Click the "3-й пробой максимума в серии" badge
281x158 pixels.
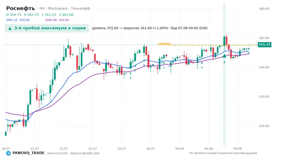47,28
